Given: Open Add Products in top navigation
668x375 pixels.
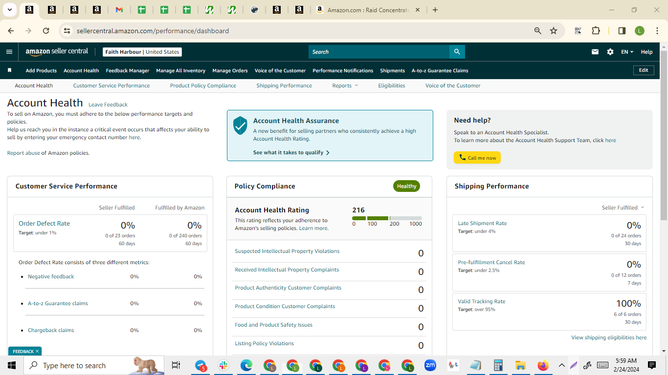Looking at the screenshot, I should point(41,70).
